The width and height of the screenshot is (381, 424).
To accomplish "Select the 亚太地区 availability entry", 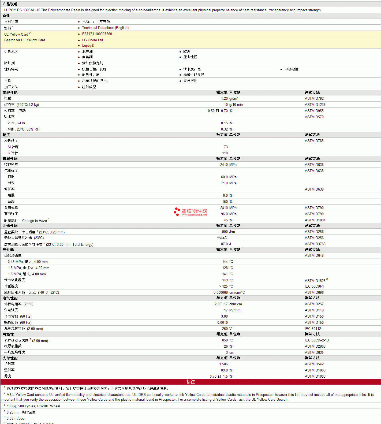I will point(190,57).
